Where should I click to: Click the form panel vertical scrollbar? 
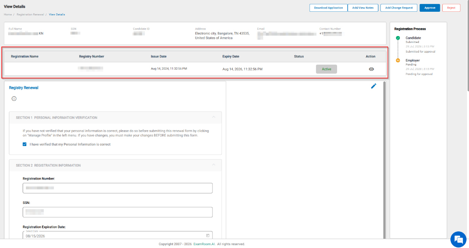(384, 160)
